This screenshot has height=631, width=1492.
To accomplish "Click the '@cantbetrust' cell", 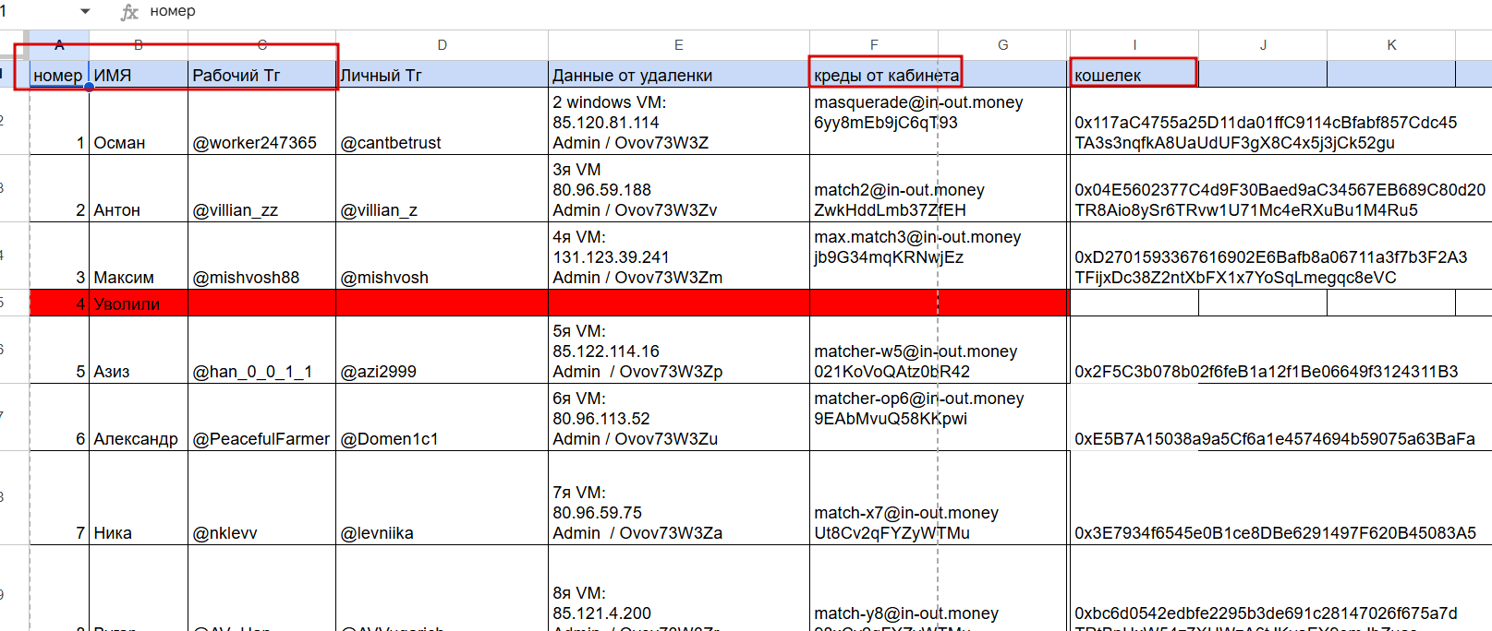I will click(x=442, y=121).
